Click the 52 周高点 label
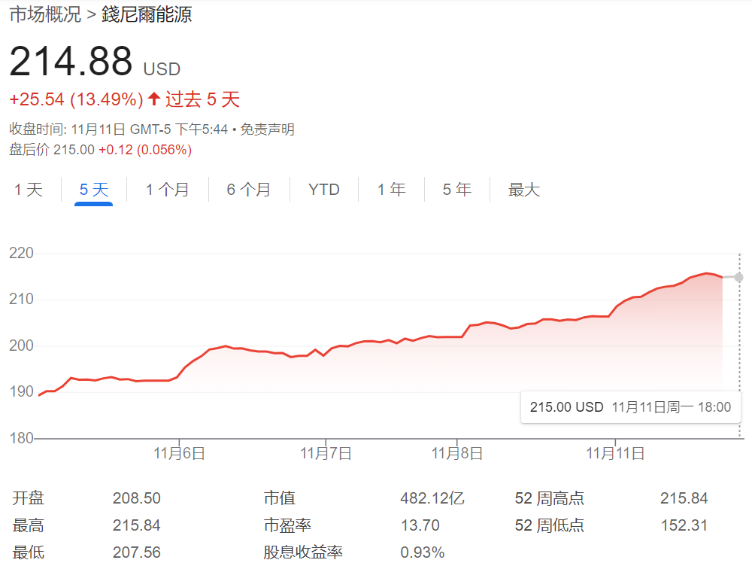752x563 pixels. pyautogui.click(x=550, y=498)
